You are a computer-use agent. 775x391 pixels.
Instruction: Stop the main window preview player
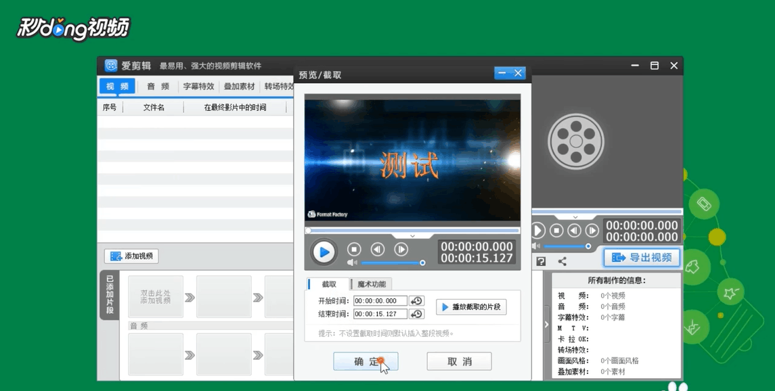click(x=556, y=231)
